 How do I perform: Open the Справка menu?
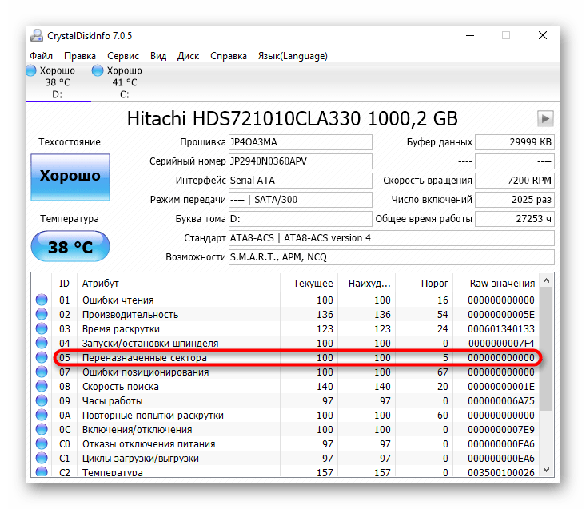(229, 56)
